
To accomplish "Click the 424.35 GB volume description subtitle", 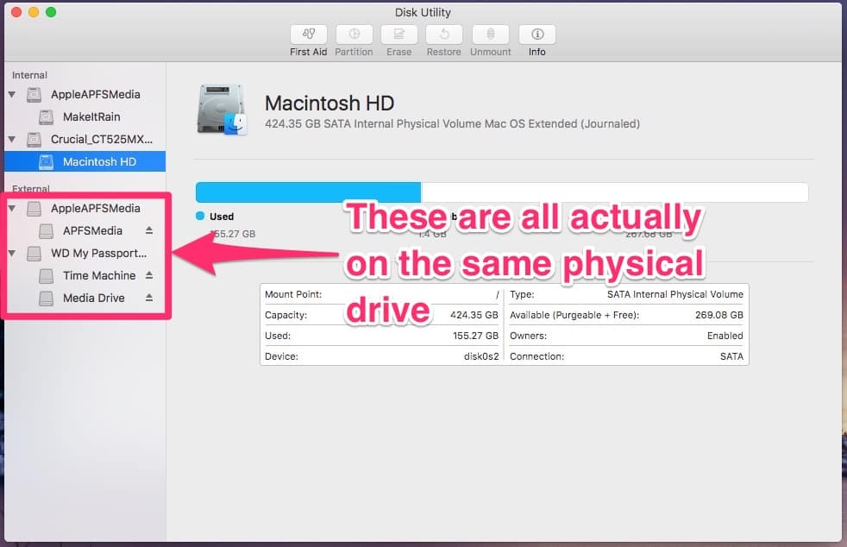I will point(452,123).
